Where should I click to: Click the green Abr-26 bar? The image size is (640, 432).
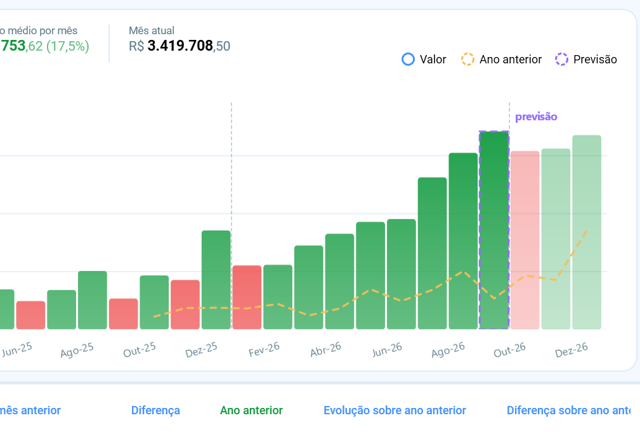pos(339,282)
